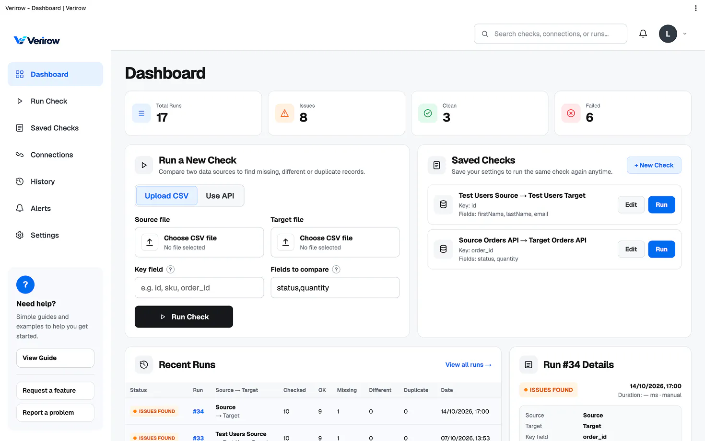Viewport: 705px width, 441px height.
Task: Click the + New Check button
Action: 654,165
